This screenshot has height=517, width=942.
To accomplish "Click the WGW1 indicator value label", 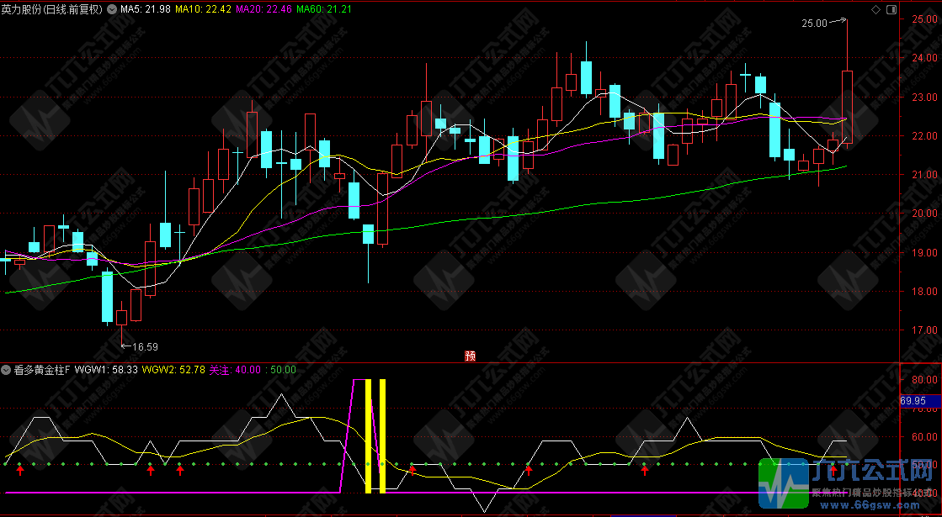I will pyautogui.click(x=104, y=369).
